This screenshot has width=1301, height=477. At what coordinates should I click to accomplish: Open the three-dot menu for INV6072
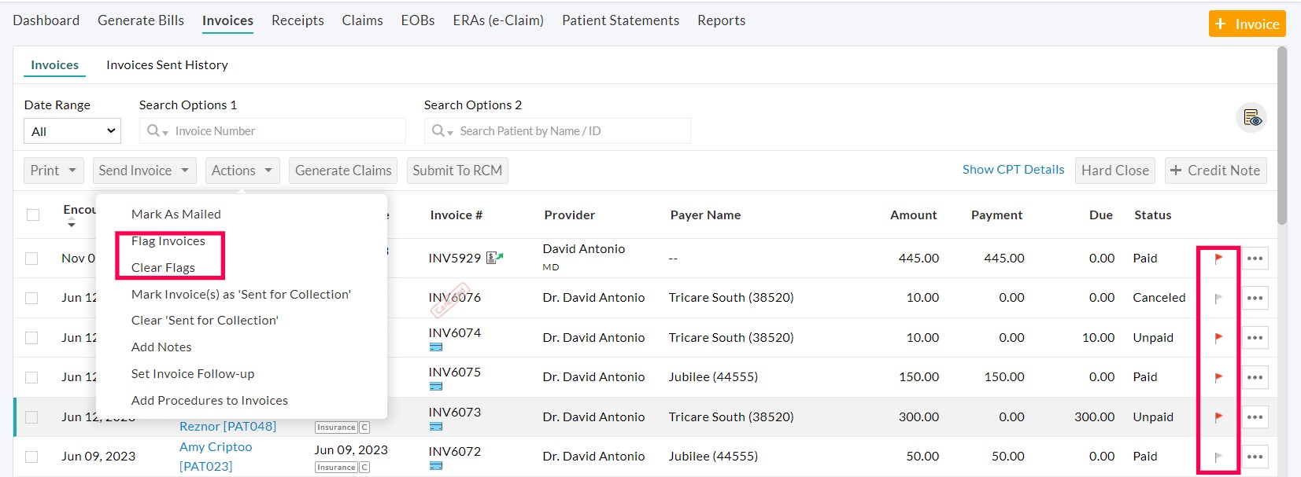click(x=1255, y=457)
